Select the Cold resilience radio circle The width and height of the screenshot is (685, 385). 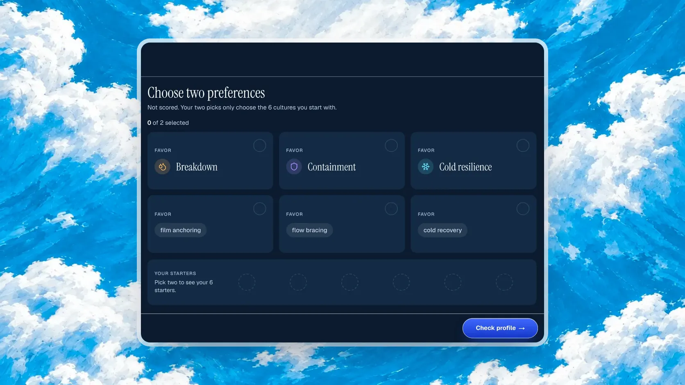pos(523,145)
